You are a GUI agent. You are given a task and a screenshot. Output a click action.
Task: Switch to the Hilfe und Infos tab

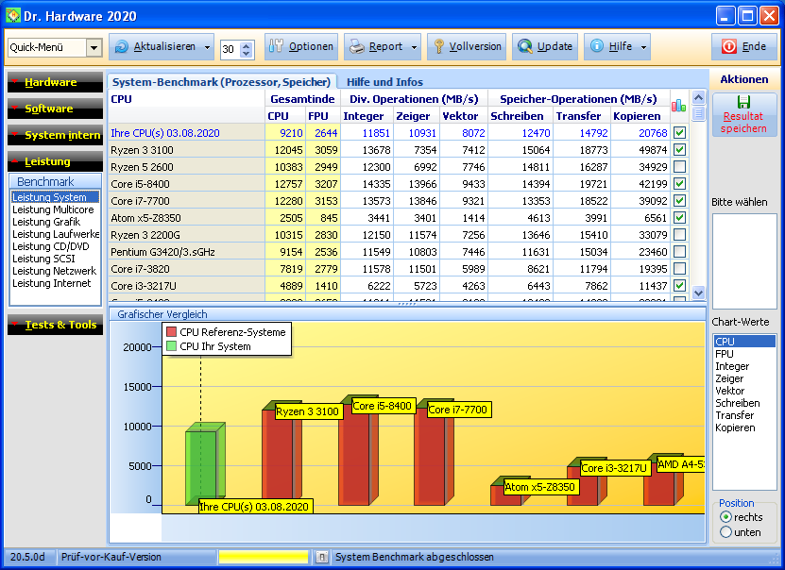(x=384, y=82)
